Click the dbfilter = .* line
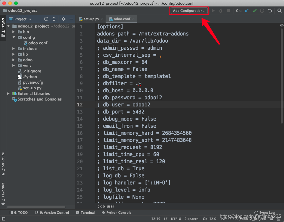The image size is (284, 222). click(x=119, y=83)
